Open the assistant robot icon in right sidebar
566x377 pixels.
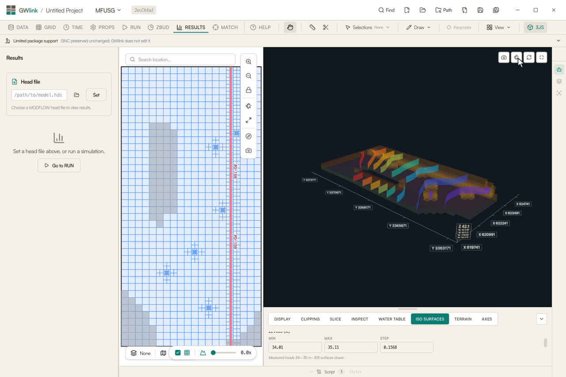tap(559, 70)
